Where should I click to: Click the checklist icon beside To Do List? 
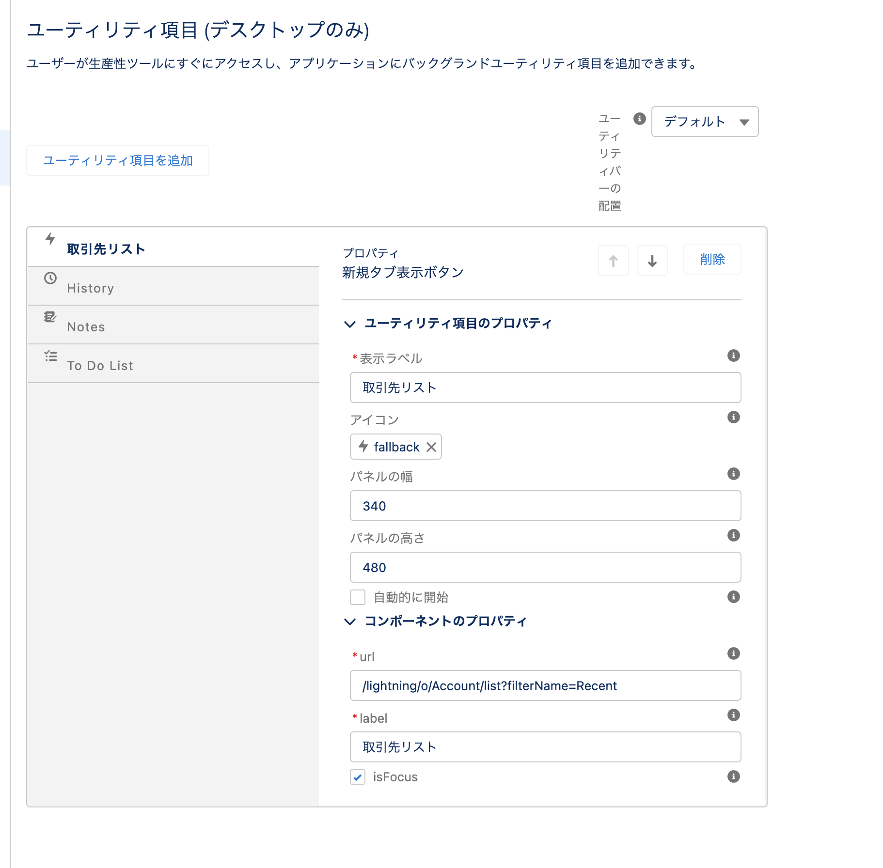pyautogui.click(x=50, y=356)
